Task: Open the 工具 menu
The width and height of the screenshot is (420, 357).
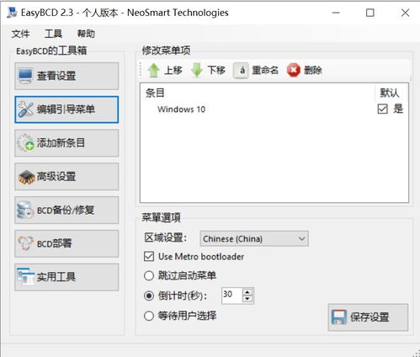Action: click(53, 34)
